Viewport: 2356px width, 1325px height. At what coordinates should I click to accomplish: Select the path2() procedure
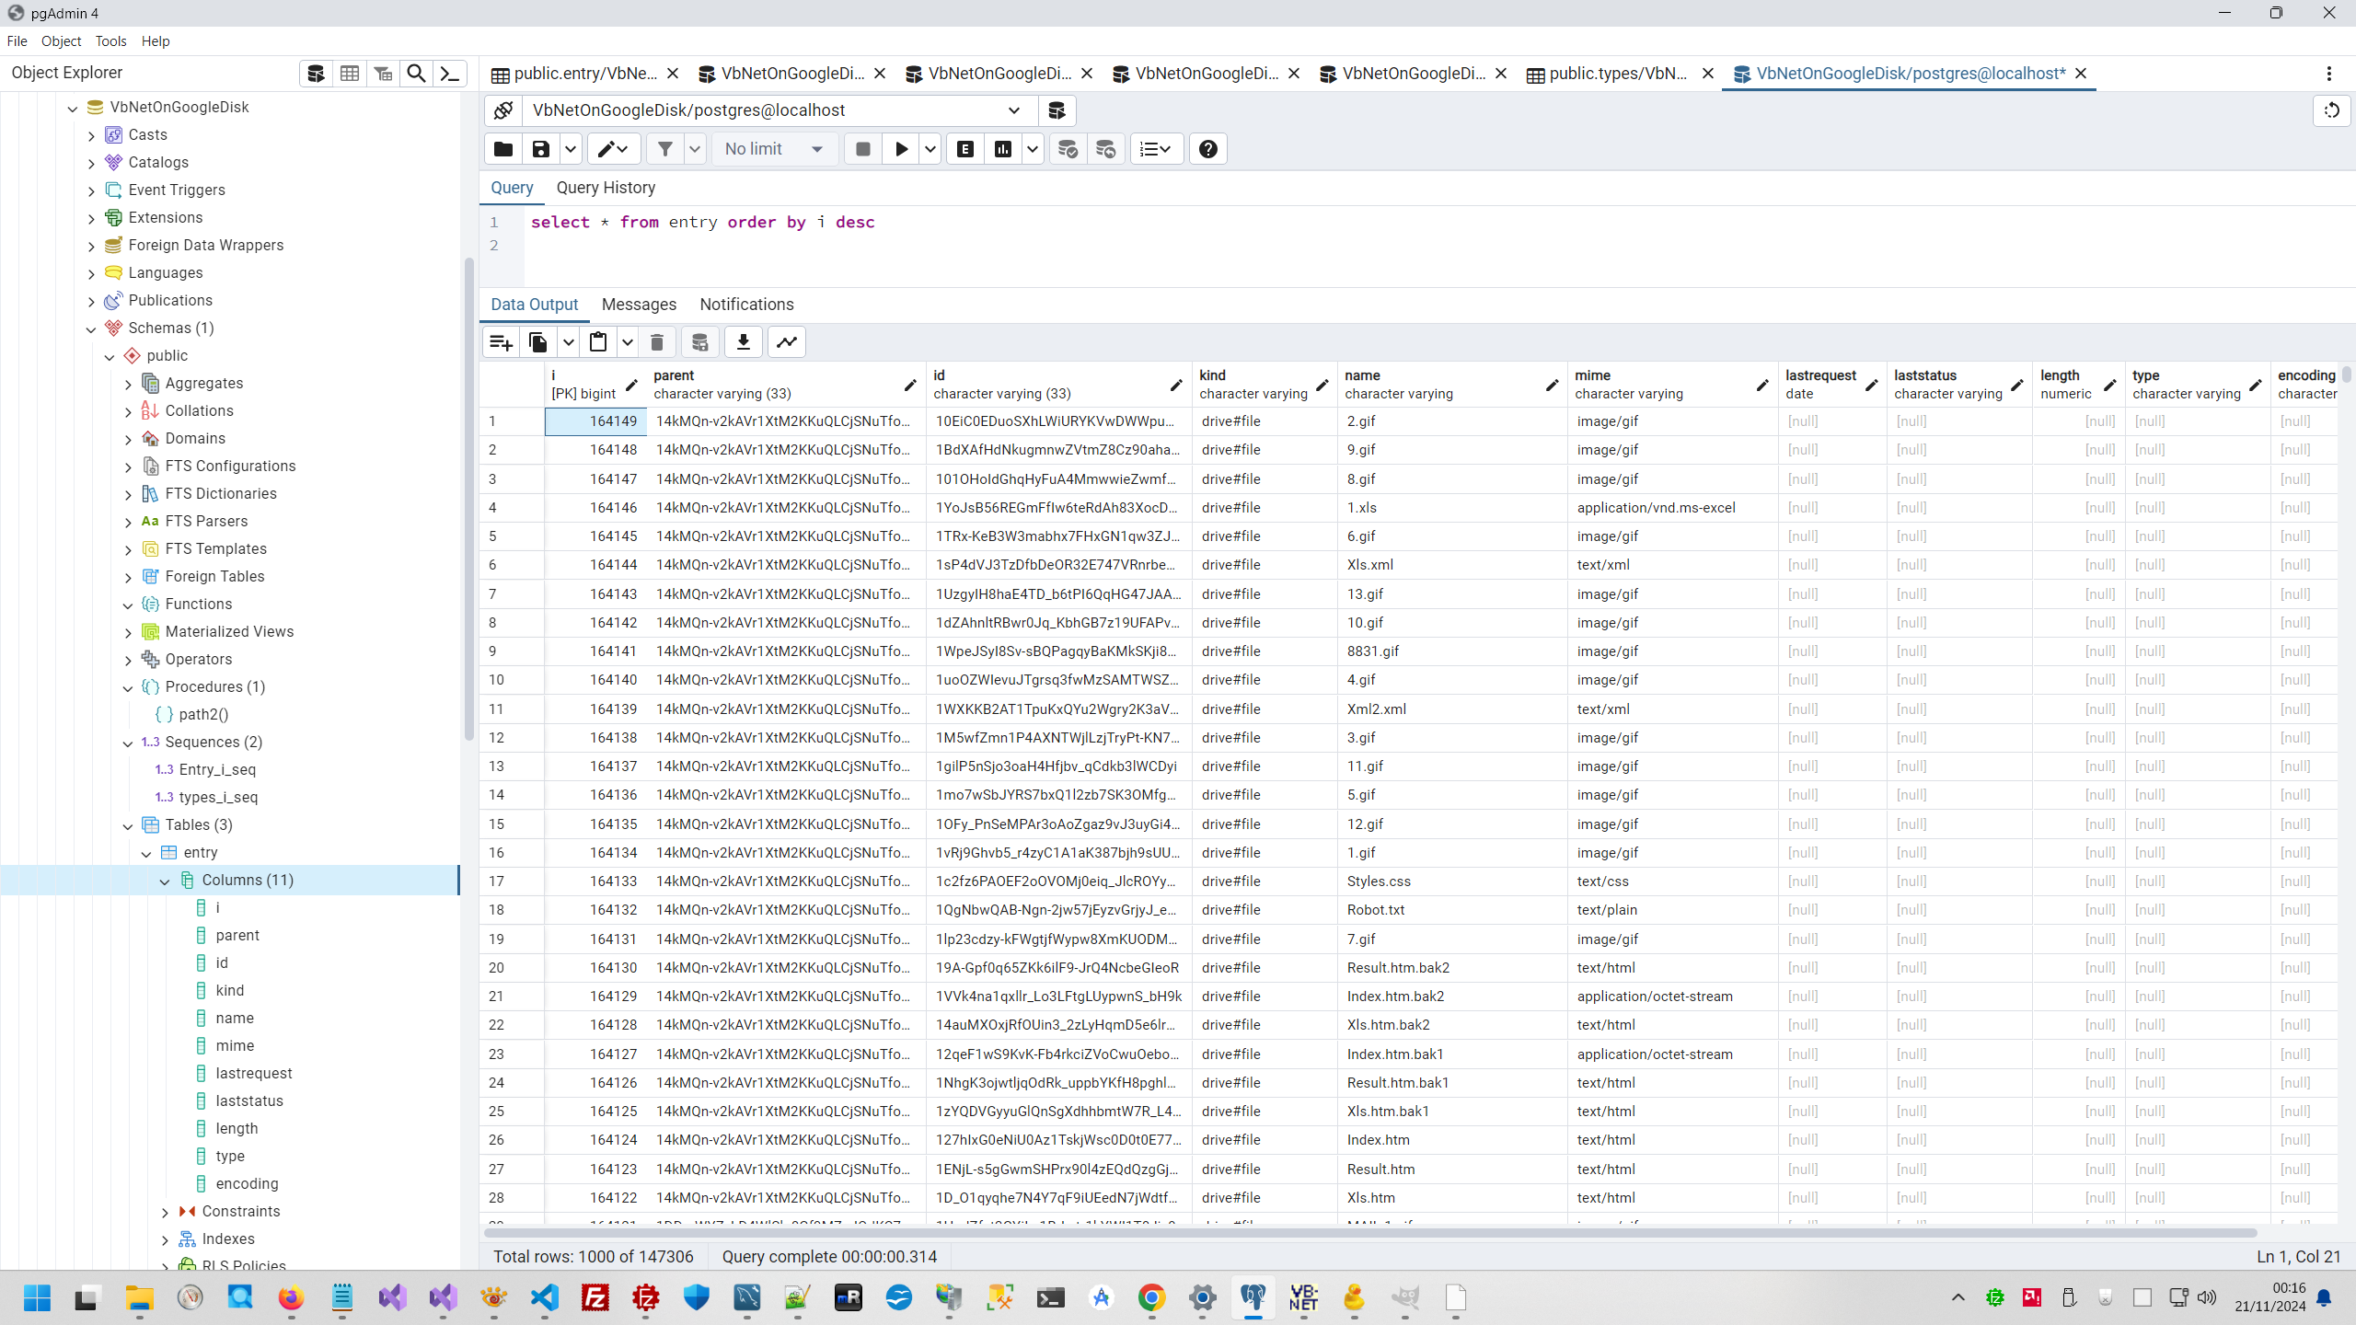[x=203, y=714]
